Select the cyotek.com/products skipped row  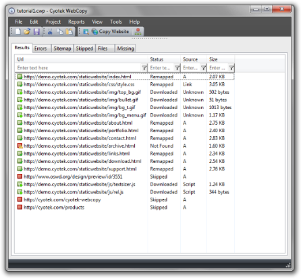pos(125,208)
